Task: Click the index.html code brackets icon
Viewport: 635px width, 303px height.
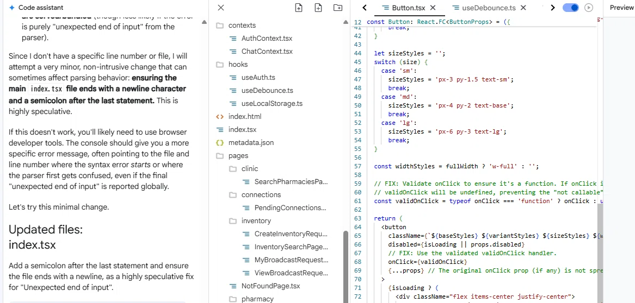Action: (x=220, y=116)
